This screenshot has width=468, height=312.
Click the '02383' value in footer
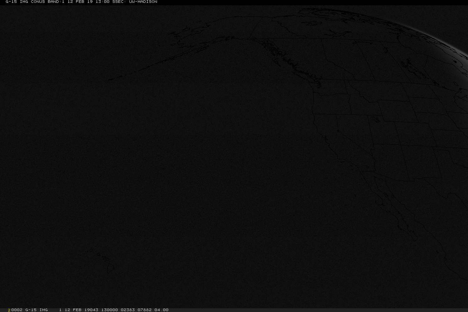128,310
